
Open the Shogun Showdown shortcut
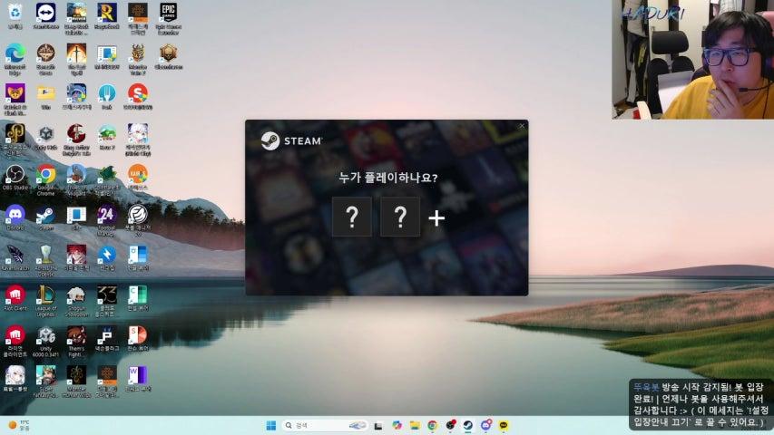tap(76, 301)
